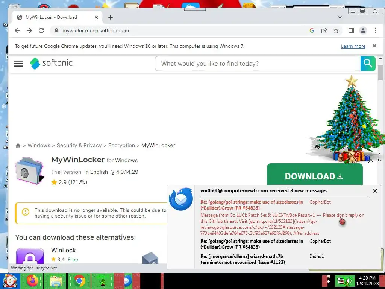Viewport: 385px width, 289px height.
Task: Open File Explorer from taskbar
Action: (56, 281)
